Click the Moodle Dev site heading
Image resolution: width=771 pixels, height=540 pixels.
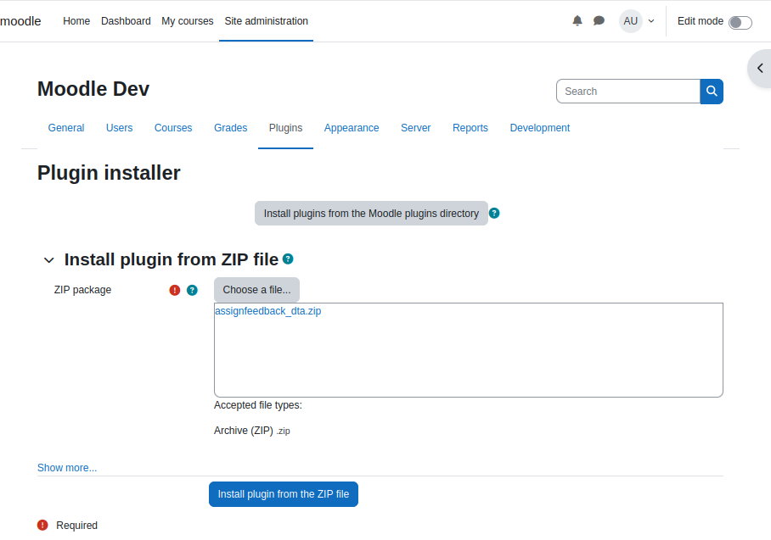click(x=93, y=89)
